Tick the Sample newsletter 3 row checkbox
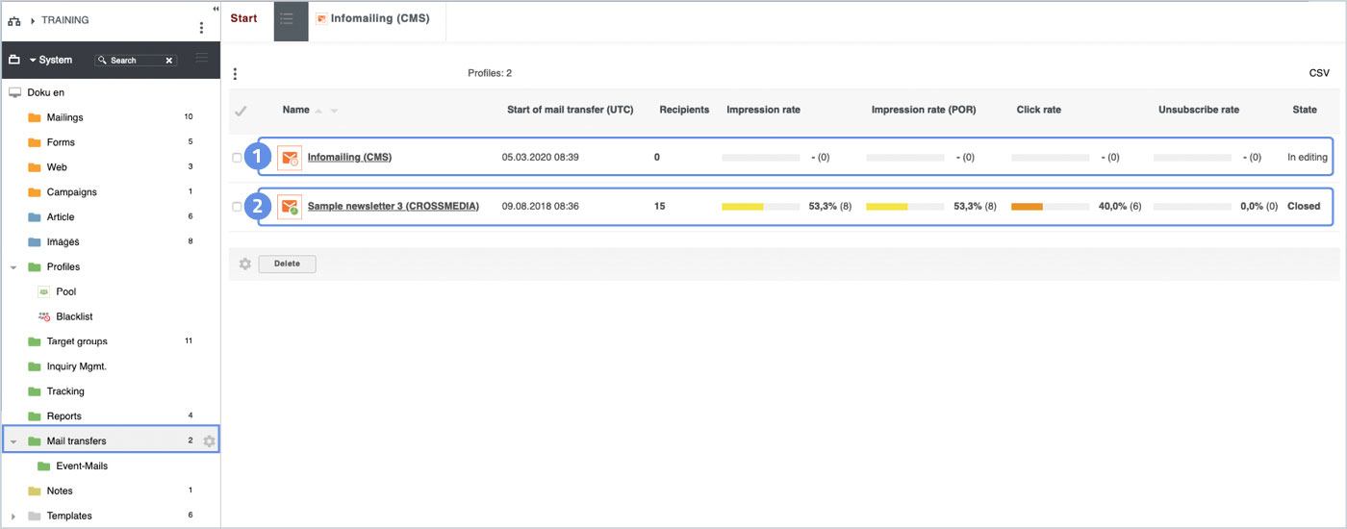Viewport: 1347px width, 529px height. [238, 207]
